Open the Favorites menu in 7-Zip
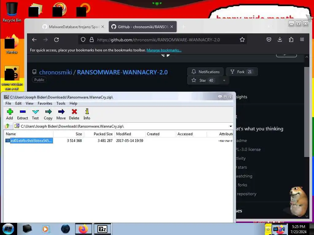The image size is (314, 235). tap(45, 103)
